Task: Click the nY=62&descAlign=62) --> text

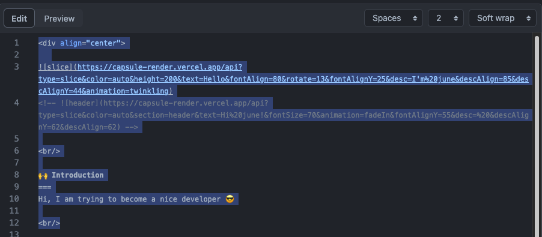Action: point(88,127)
